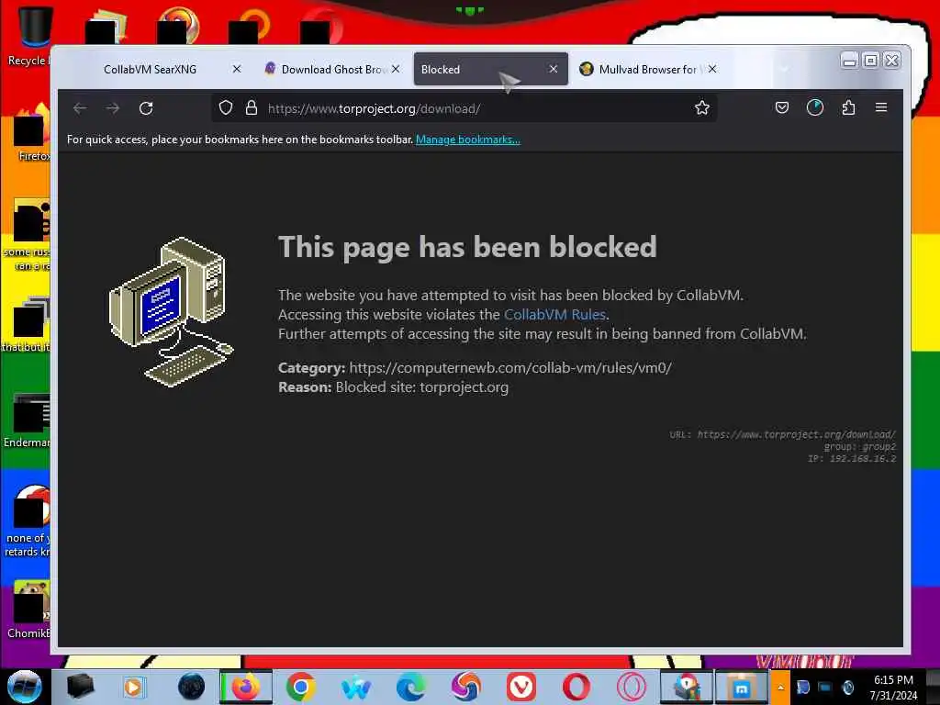940x705 pixels.
Task: Click the back navigation arrow
Action: [x=80, y=108]
